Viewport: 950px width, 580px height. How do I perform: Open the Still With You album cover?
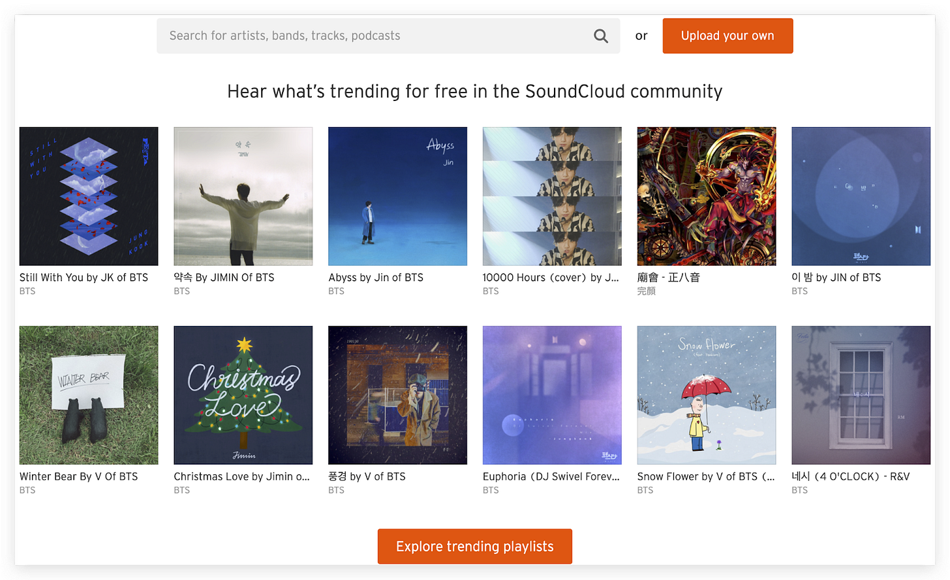tap(89, 196)
